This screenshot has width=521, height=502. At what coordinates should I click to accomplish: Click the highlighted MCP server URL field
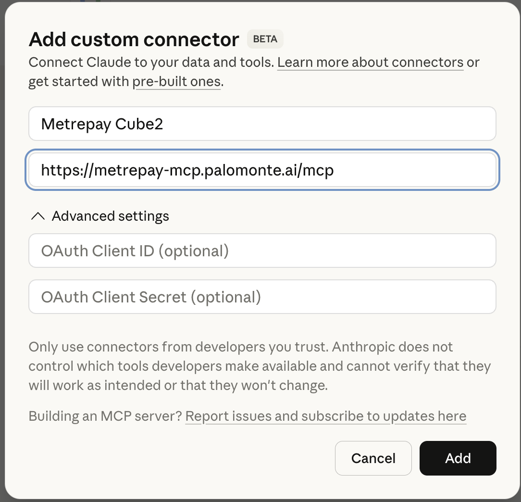[262, 170]
